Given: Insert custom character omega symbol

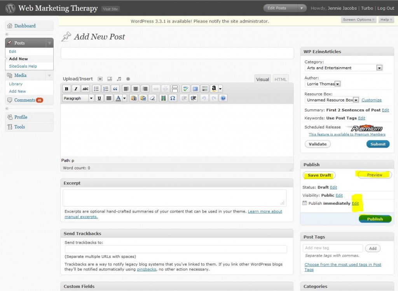Looking at the screenshot, I should pos(173,98).
